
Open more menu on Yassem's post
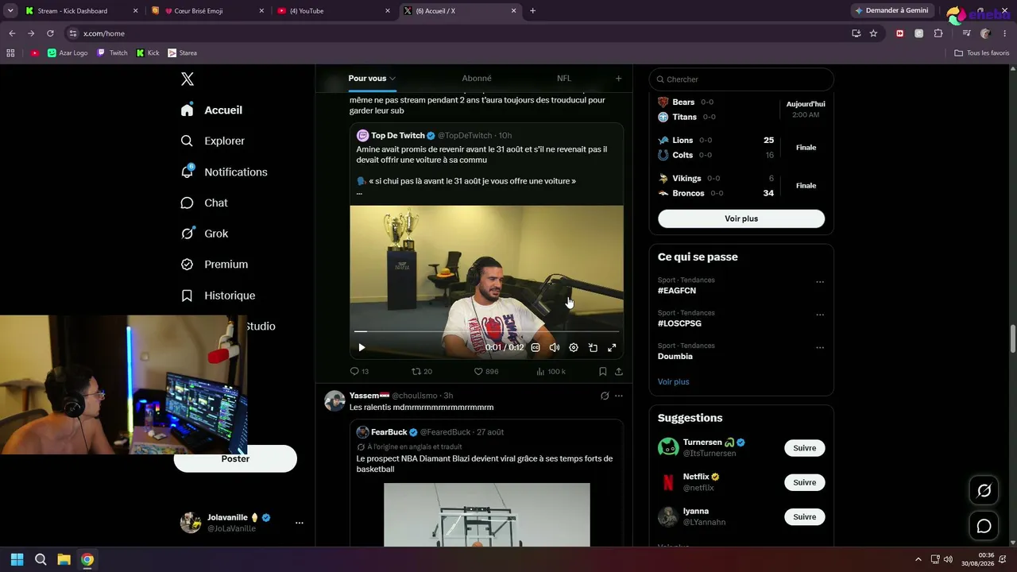[619, 396]
